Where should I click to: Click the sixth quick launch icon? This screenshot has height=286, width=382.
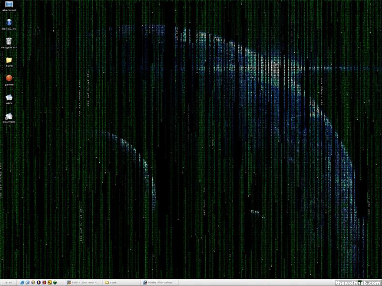point(50,283)
